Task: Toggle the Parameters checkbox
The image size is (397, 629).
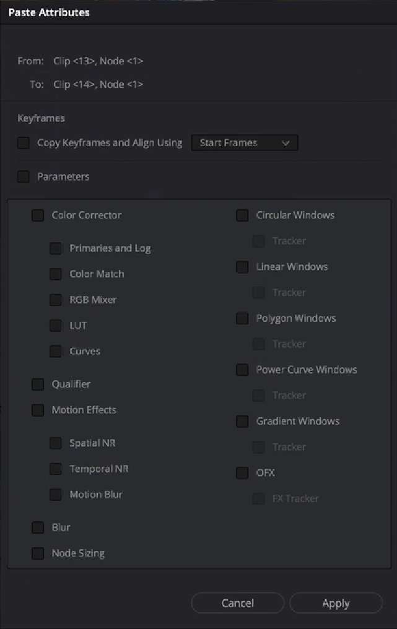Action: click(x=24, y=177)
